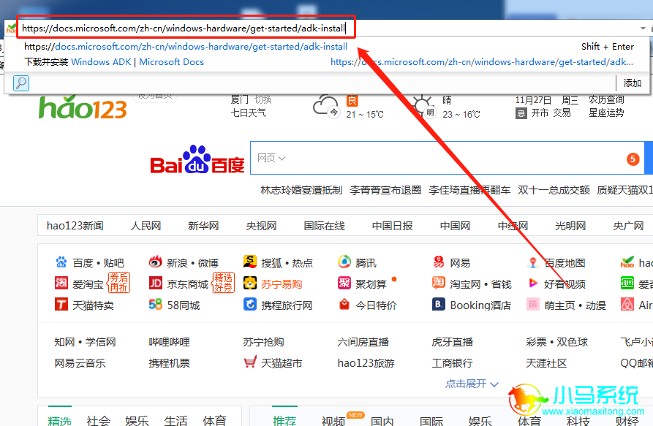Click today's cloudy weather icon
This screenshot has height=426, width=653.
click(325, 107)
